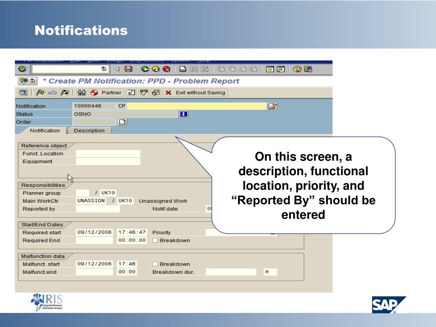Click the create order page icon
The width and height of the screenshot is (436, 327).
pyautogui.click(x=122, y=122)
